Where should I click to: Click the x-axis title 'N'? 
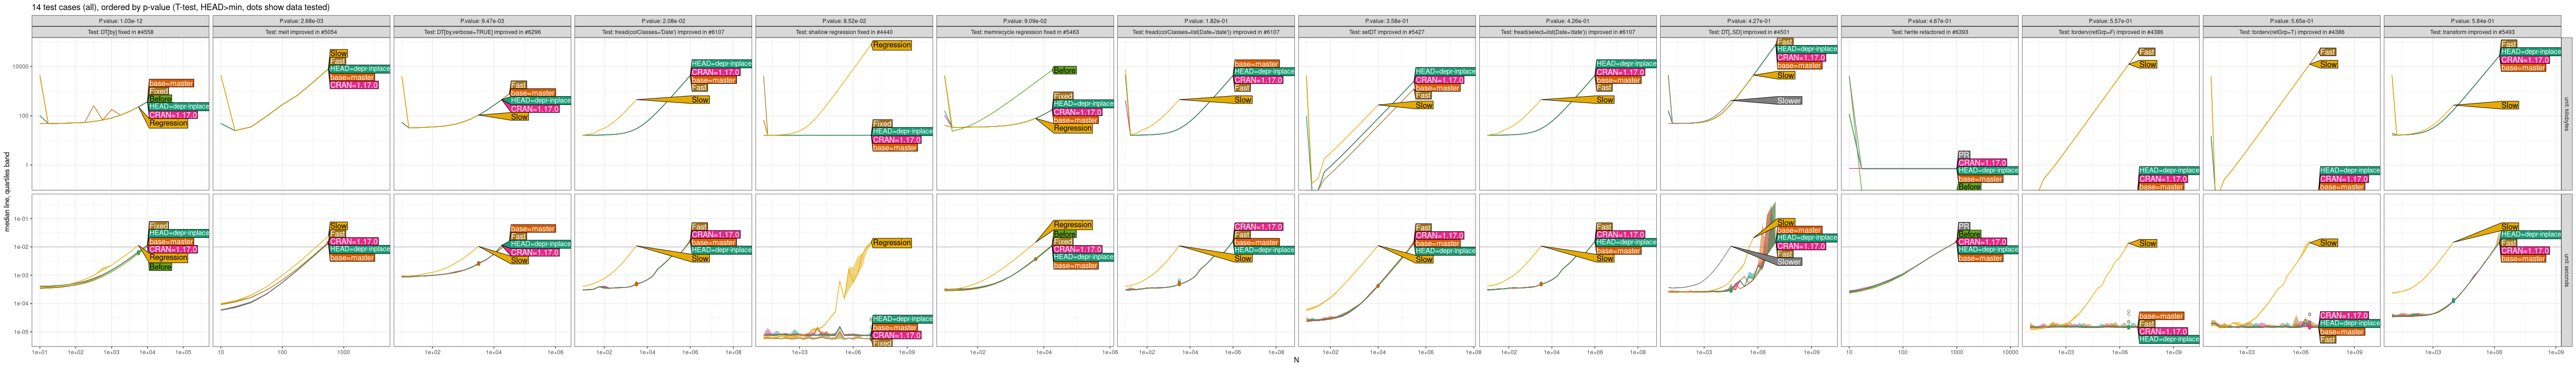[x=1296, y=361]
